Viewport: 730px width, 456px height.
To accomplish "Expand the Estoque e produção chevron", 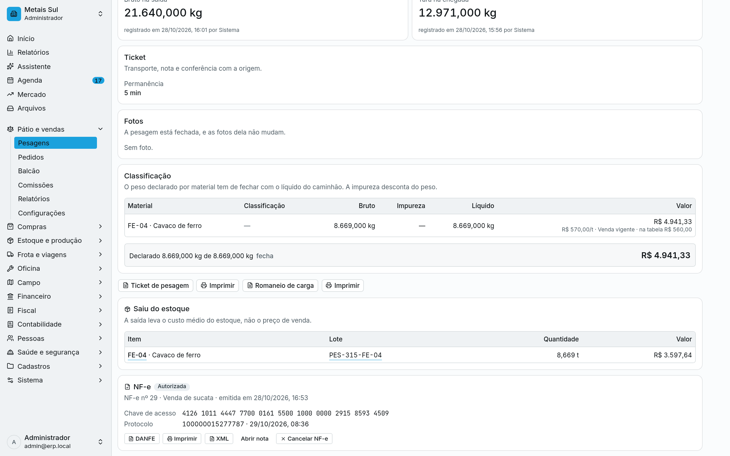I will [x=100, y=240].
